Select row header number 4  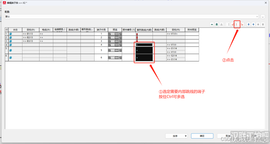pyautogui.click(x=7, y=45)
